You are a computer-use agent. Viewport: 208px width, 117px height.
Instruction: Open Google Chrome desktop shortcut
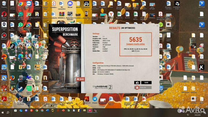pyautogui.click(x=21, y=5)
